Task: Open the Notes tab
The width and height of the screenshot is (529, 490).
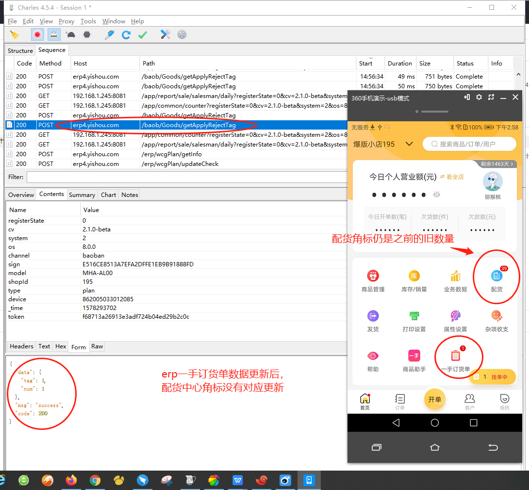Action: coord(130,195)
